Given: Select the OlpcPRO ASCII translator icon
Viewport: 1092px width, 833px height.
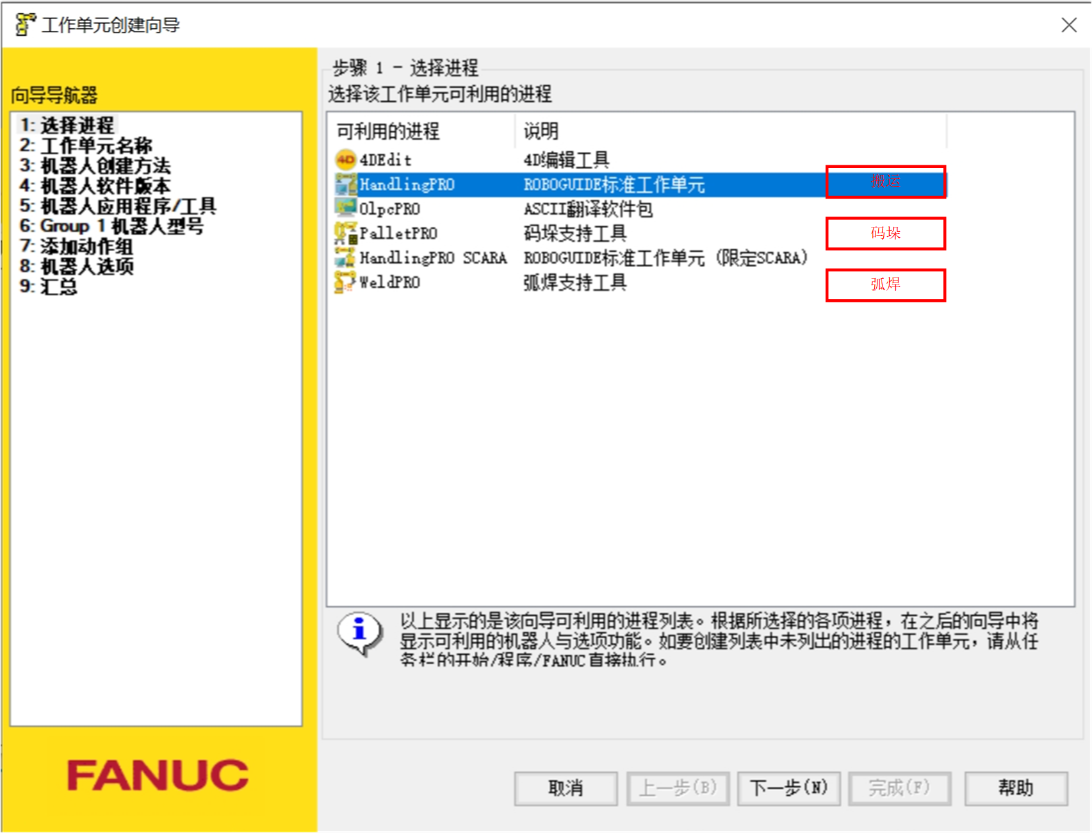Looking at the screenshot, I should click(346, 208).
